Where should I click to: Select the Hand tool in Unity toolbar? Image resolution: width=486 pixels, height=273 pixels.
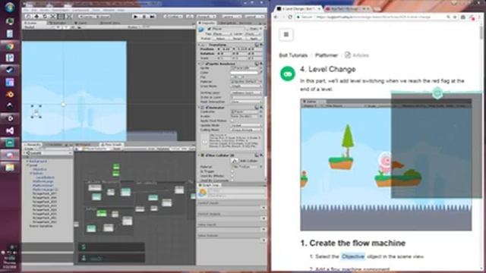click(29, 16)
